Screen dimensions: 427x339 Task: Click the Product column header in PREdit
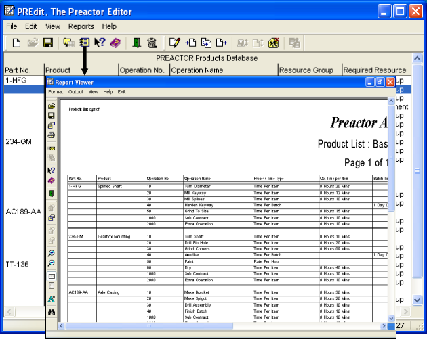pyautogui.click(x=81, y=70)
